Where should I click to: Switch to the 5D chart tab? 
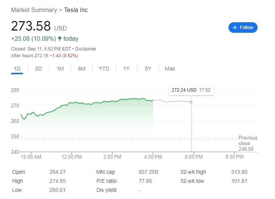click(39, 69)
